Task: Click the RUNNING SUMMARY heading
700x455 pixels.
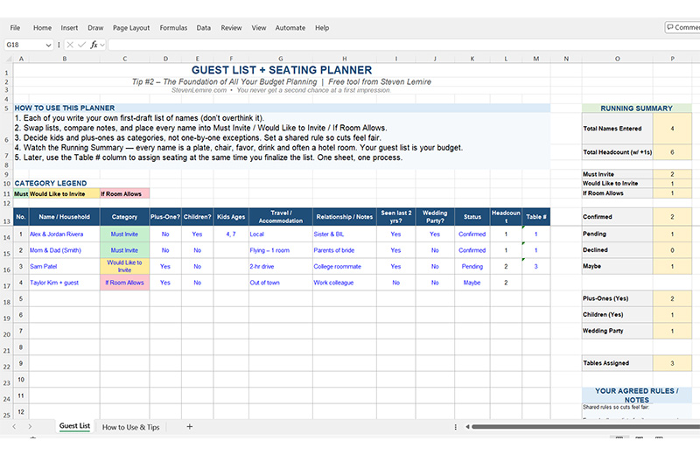Action: point(637,108)
